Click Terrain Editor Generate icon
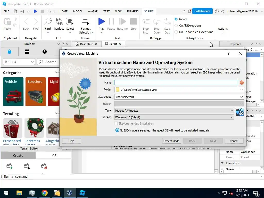Viewport: 264px width, 198px height. click(x=10, y=166)
